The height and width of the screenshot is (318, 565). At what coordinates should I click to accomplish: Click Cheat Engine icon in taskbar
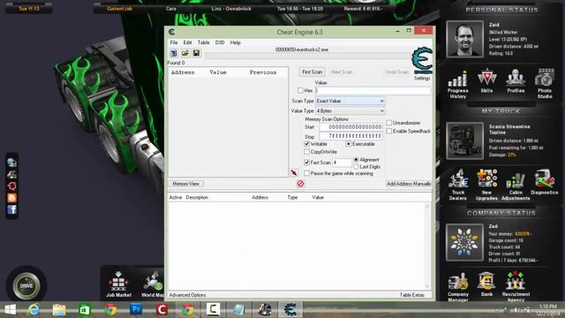(x=290, y=309)
